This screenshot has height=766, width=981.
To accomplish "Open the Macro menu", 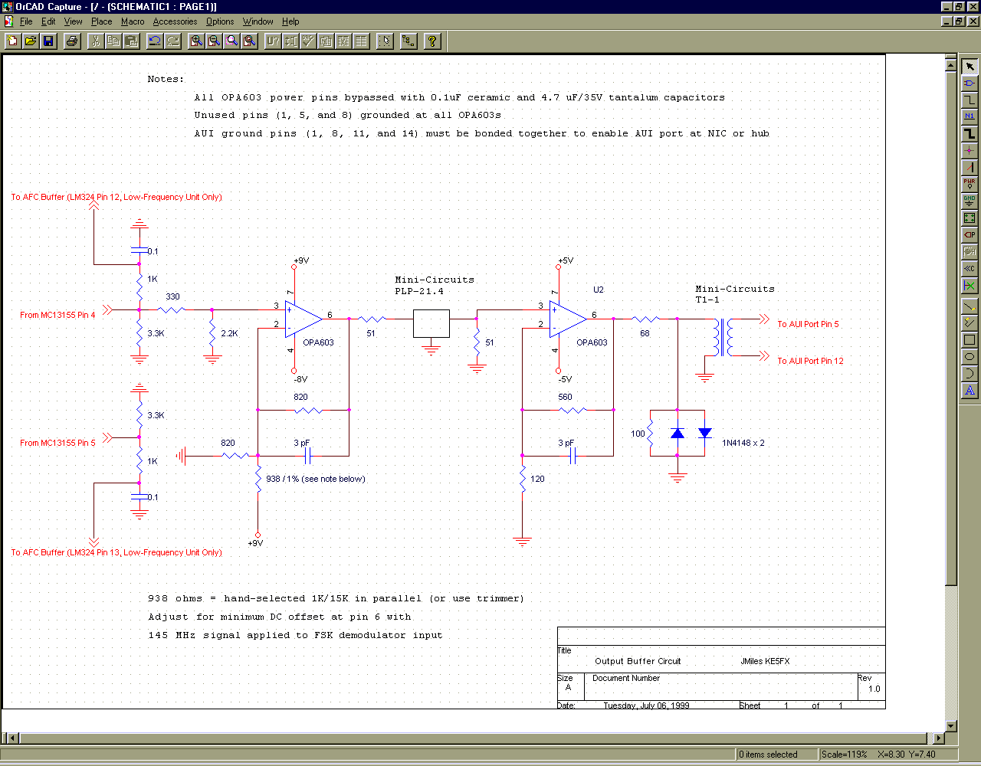I will (133, 21).
